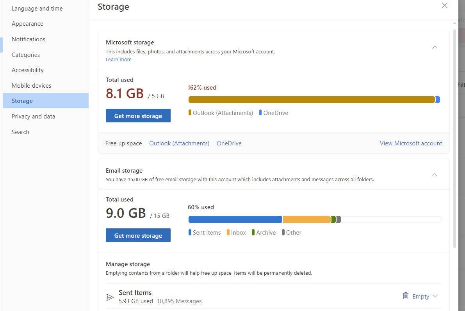Open Notifications settings
The width and height of the screenshot is (465, 311).
pos(28,39)
